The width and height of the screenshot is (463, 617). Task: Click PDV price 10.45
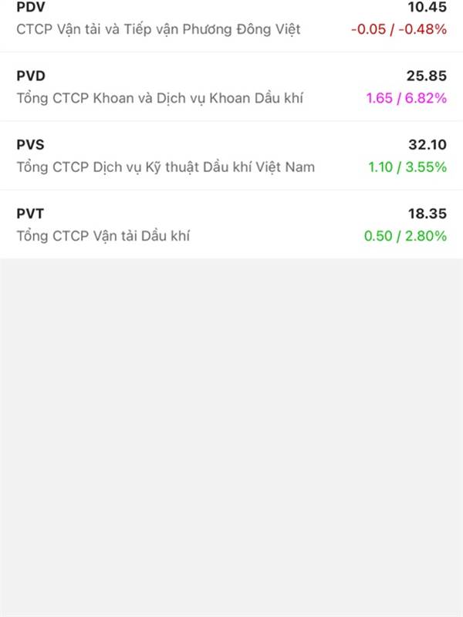(x=428, y=7)
